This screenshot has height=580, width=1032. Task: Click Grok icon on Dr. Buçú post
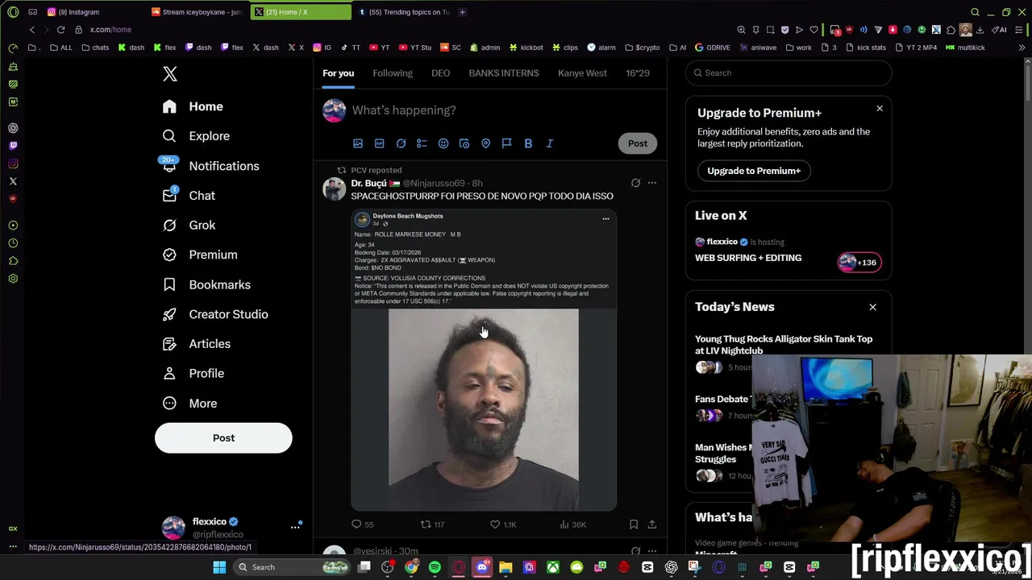635,183
